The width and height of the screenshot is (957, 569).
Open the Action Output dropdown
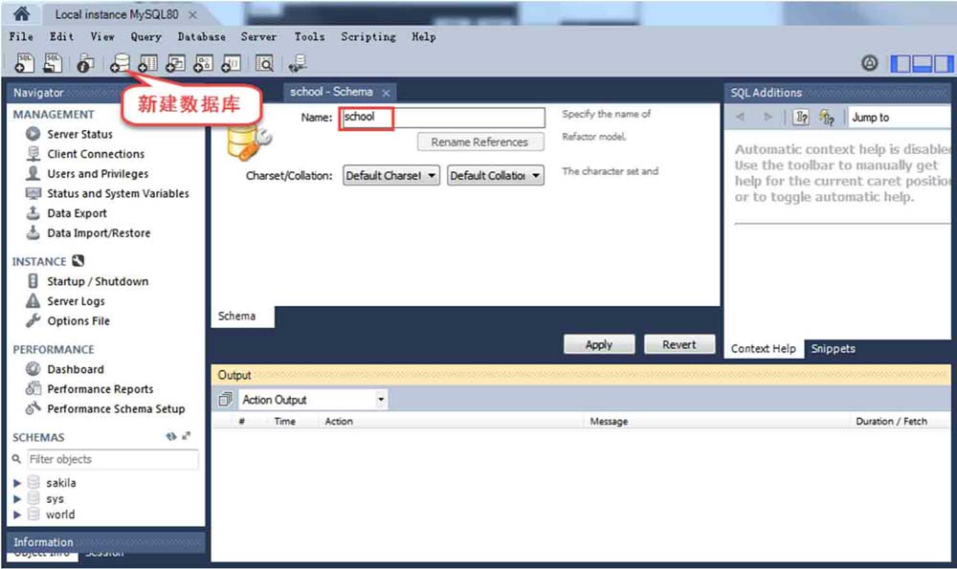(x=313, y=400)
